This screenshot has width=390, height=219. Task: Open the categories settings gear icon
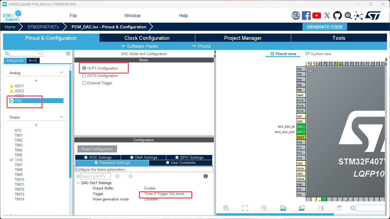[68, 53]
